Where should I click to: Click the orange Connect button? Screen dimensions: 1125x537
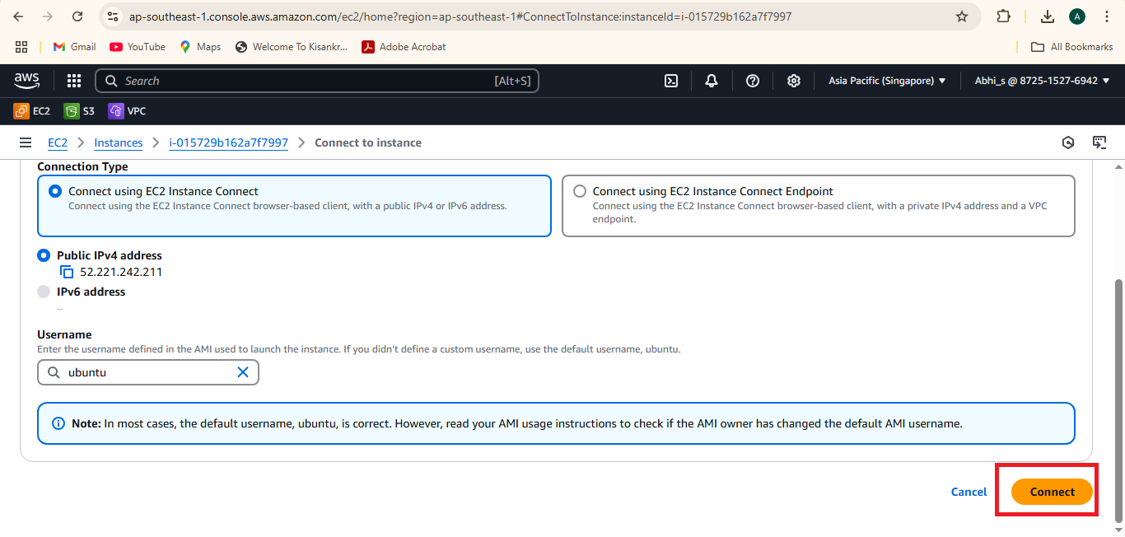(1052, 492)
